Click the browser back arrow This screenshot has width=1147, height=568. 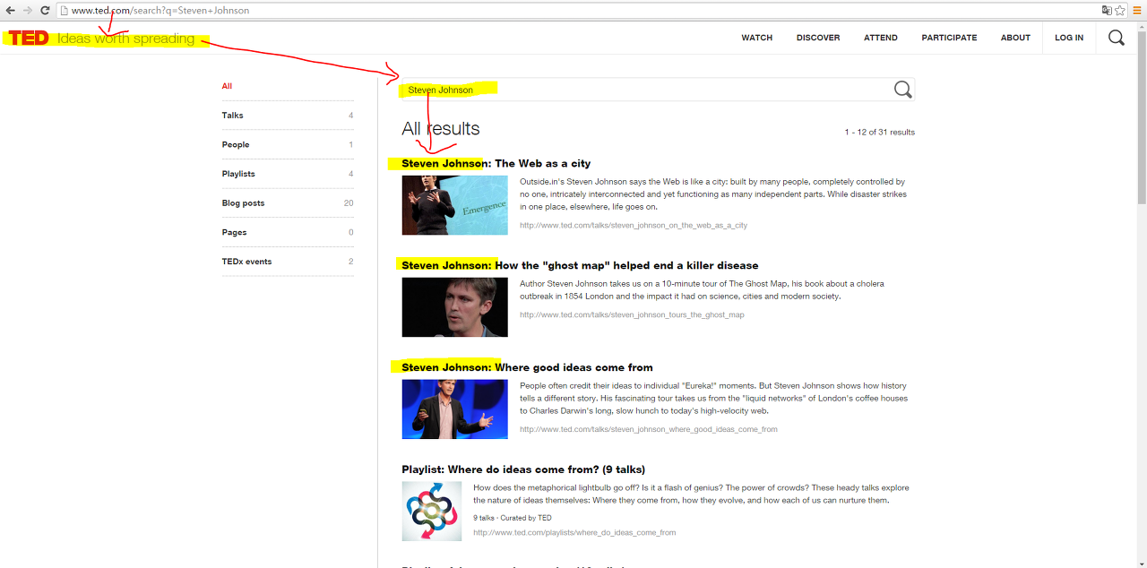[11, 11]
